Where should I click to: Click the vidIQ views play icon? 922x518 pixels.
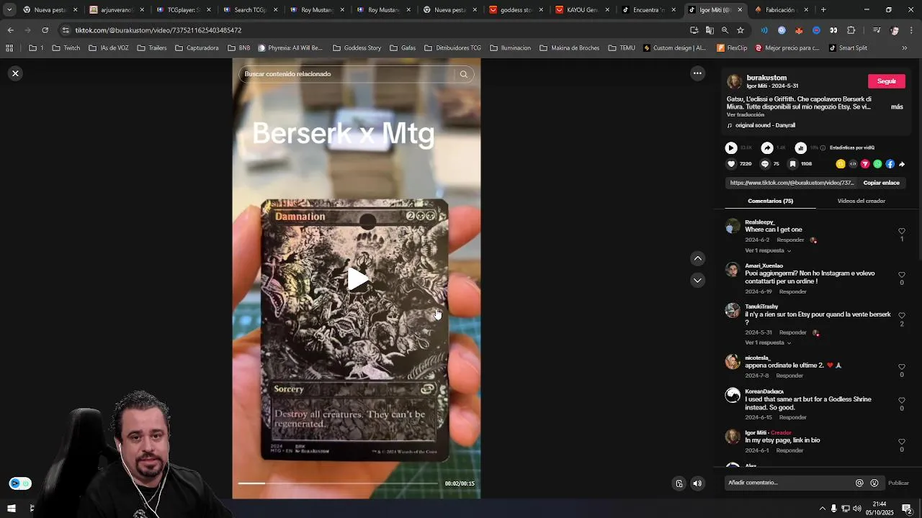(x=731, y=147)
